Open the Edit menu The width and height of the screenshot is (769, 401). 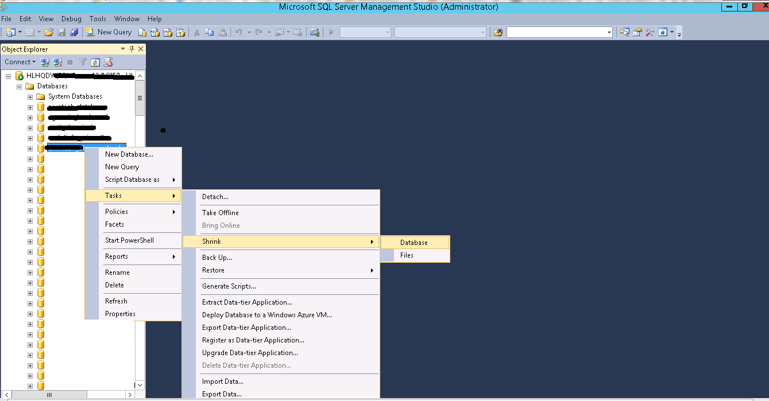(x=25, y=19)
